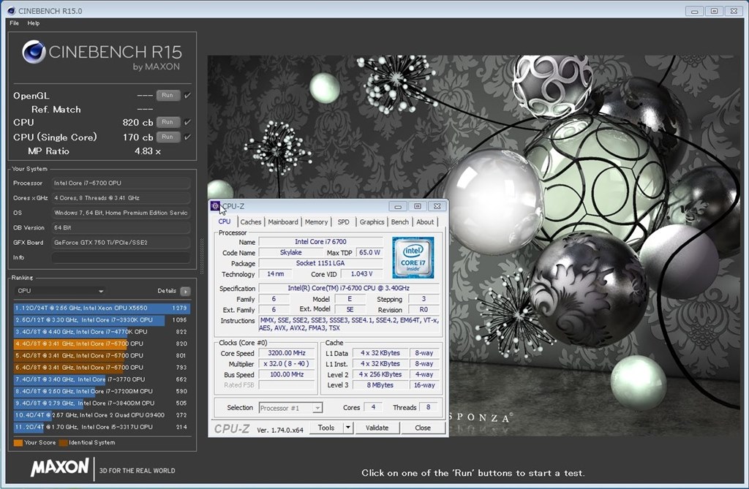Click the Validate button
The image size is (749, 489).
377,428
